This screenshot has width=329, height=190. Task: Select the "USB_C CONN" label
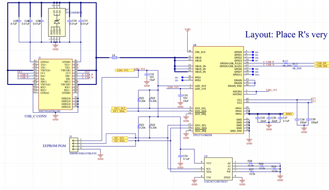(35, 116)
